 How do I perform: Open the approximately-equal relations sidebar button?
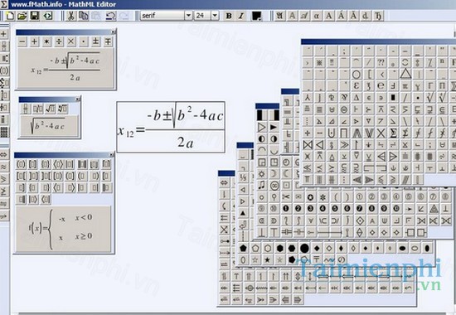(4, 167)
